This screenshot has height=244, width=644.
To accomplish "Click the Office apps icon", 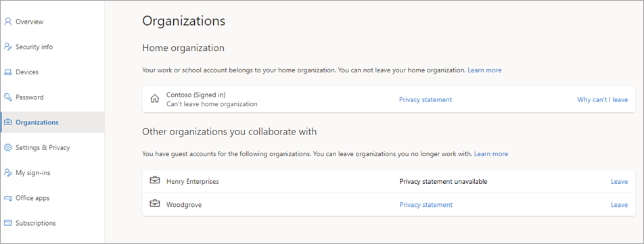I will pyautogui.click(x=8, y=198).
